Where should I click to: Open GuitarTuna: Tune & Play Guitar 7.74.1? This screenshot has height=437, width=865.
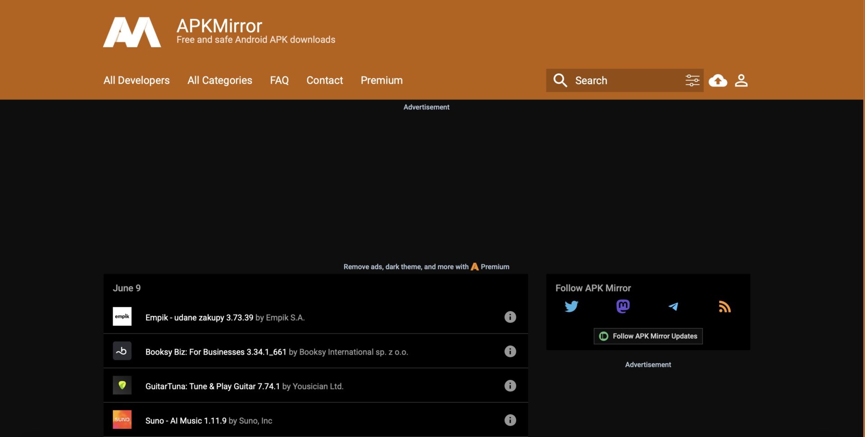pos(213,386)
